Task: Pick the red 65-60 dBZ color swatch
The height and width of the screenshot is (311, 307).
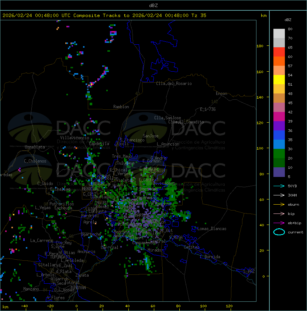Action: pos(279,52)
